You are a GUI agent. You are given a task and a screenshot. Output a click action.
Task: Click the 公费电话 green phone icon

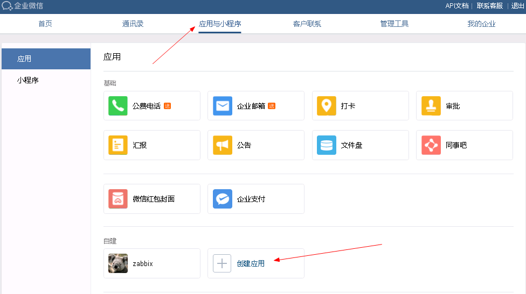(x=117, y=106)
